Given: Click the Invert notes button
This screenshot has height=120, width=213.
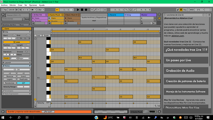Looking at the screenshot, I should click(23, 76).
